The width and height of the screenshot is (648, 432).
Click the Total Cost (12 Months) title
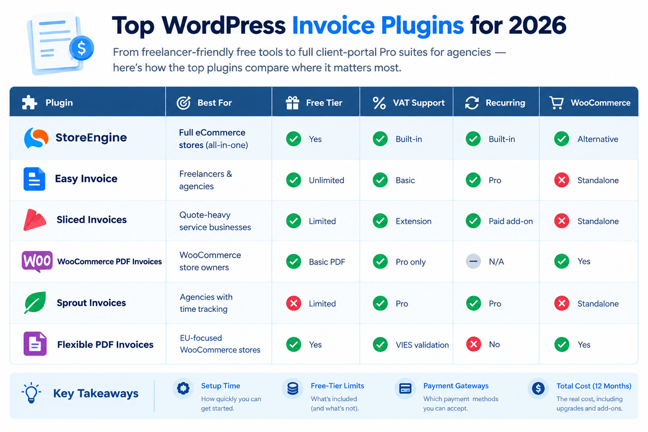594,386
